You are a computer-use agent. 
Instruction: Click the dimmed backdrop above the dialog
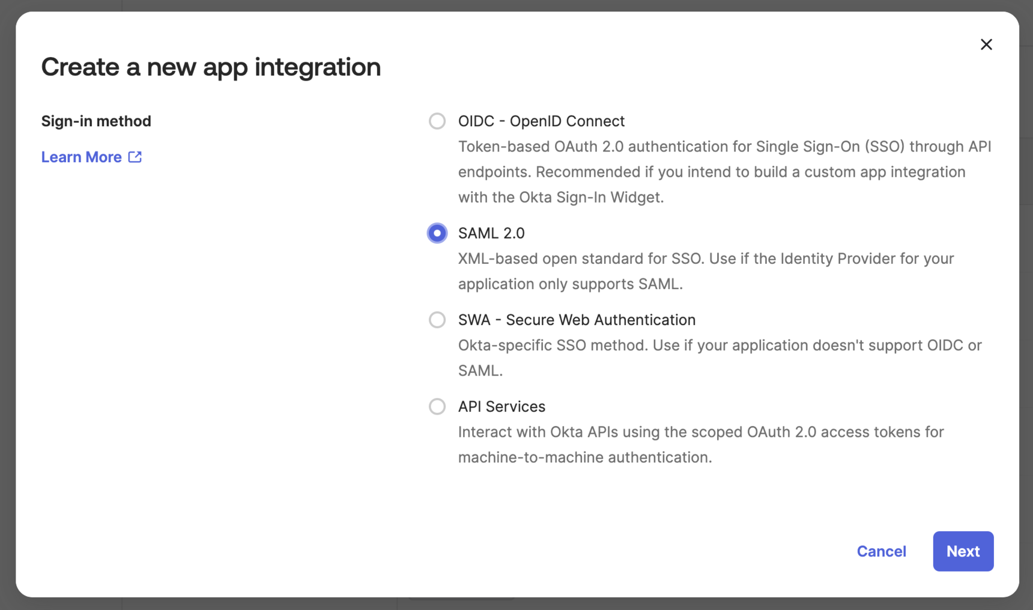point(516,5)
